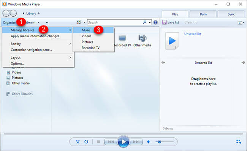Image resolution: width=247 pixels, height=151 pixels.
Task: Click the Stop button
Action: click(98, 142)
